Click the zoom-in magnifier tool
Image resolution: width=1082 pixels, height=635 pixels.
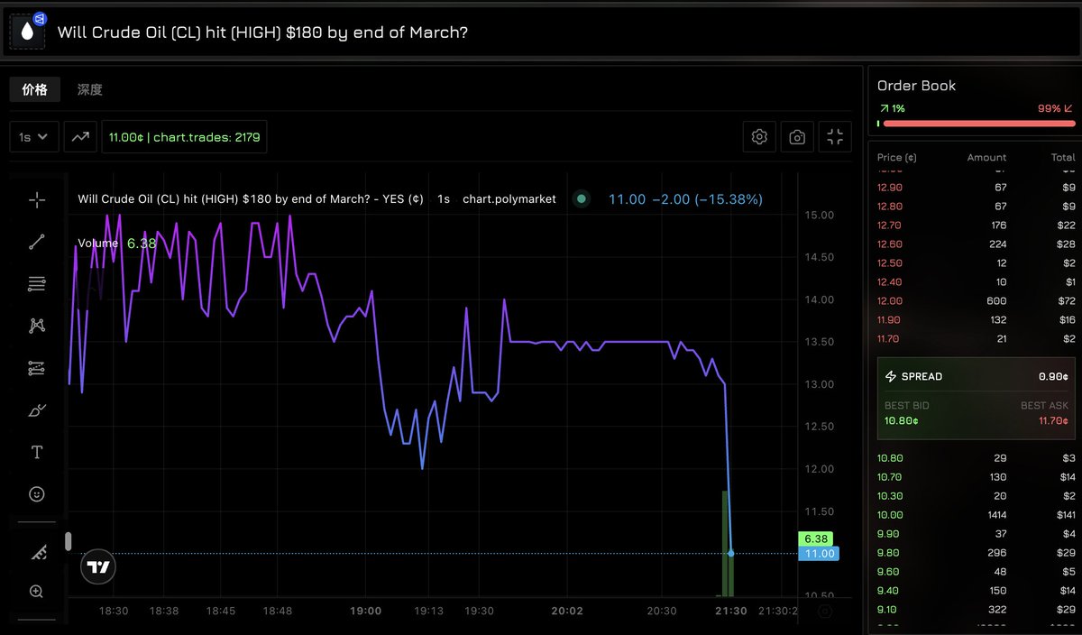pos(36,591)
